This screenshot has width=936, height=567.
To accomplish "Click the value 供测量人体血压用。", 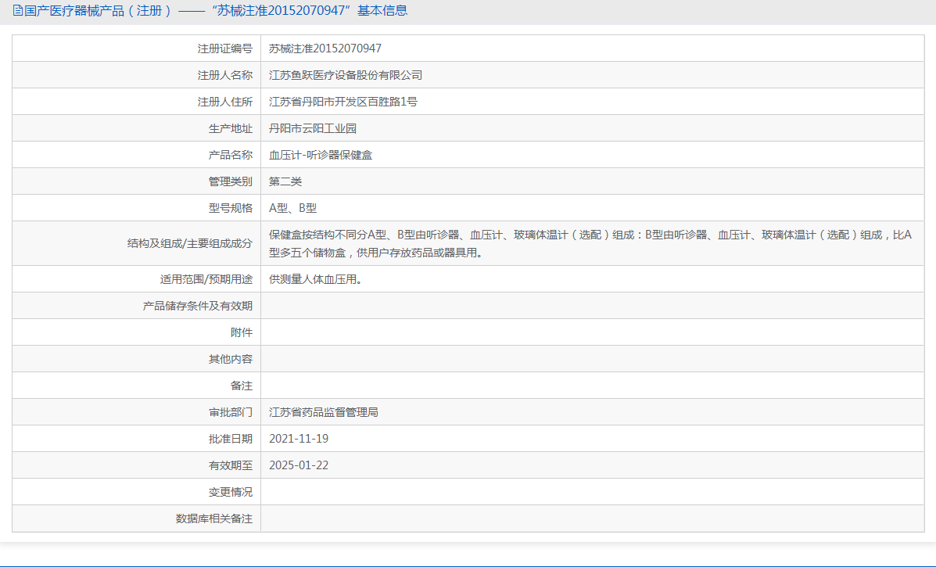I will click(316, 279).
